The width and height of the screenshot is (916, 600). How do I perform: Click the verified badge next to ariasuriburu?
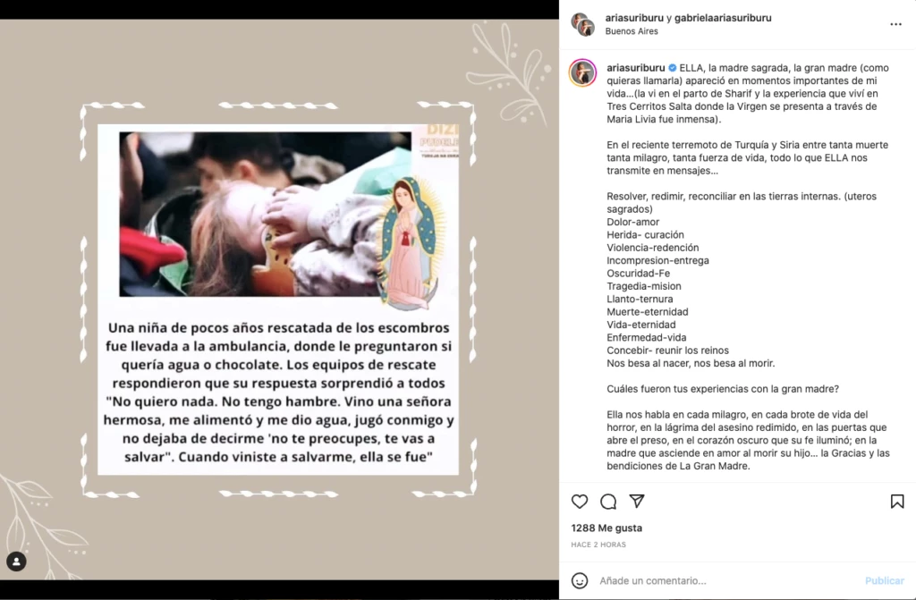coord(673,68)
